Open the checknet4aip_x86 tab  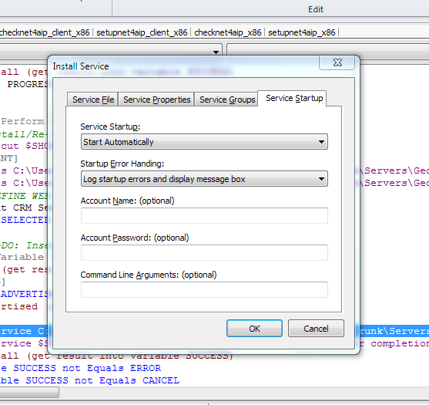(228, 32)
